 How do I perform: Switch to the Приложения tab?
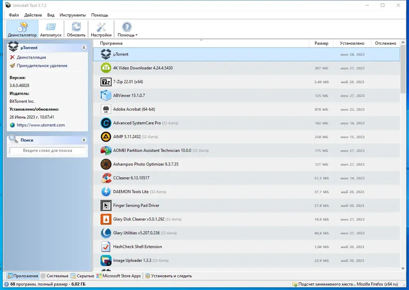pyautogui.click(x=22, y=276)
